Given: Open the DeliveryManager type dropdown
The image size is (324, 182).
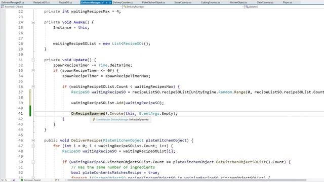Looking at the screenshot, I should [x=243, y=7].
